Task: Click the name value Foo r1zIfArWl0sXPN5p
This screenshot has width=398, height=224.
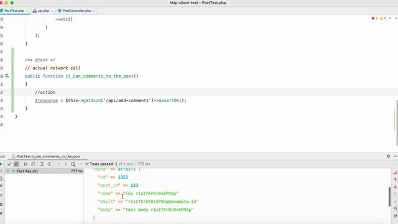Action: coord(150,194)
